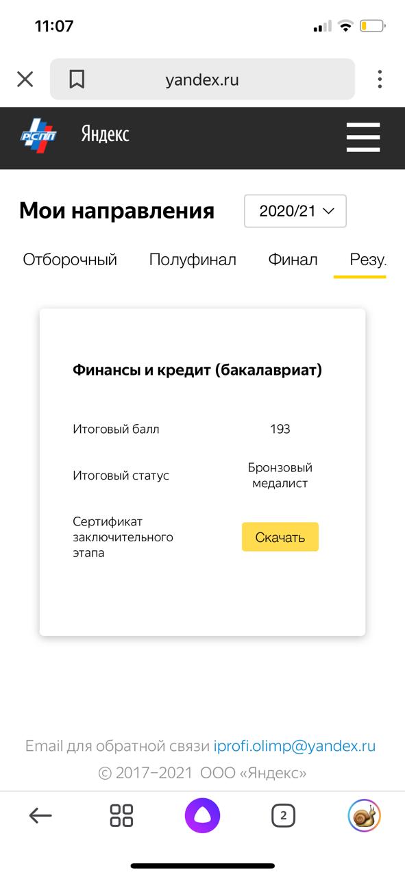Viewport: 405px width, 877px height.
Task: Open the profile avatar with snail
Action: (365, 815)
